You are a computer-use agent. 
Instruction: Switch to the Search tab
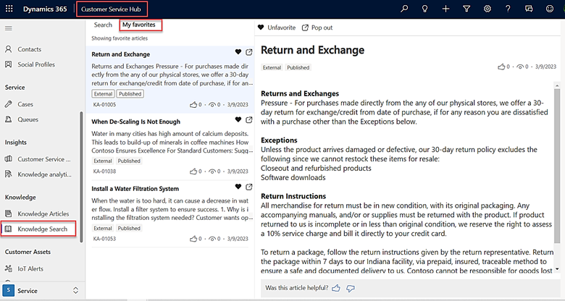click(103, 25)
